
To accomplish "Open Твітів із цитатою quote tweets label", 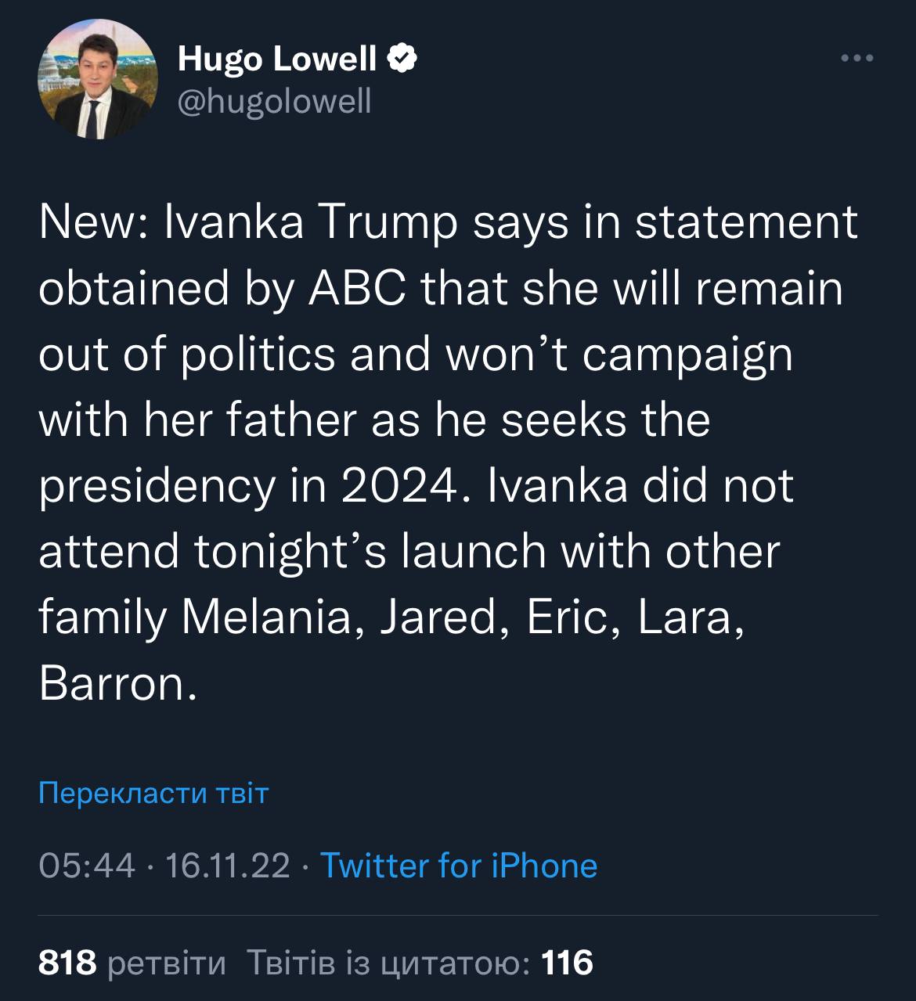I will pyautogui.click(x=388, y=962).
